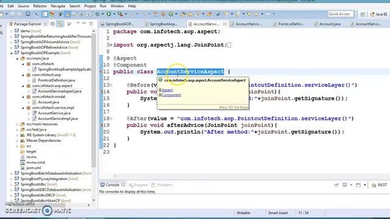The height and width of the screenshot is (219, 390).
Task: Switch to the Account.java editor tab
Action: [328, 24]
